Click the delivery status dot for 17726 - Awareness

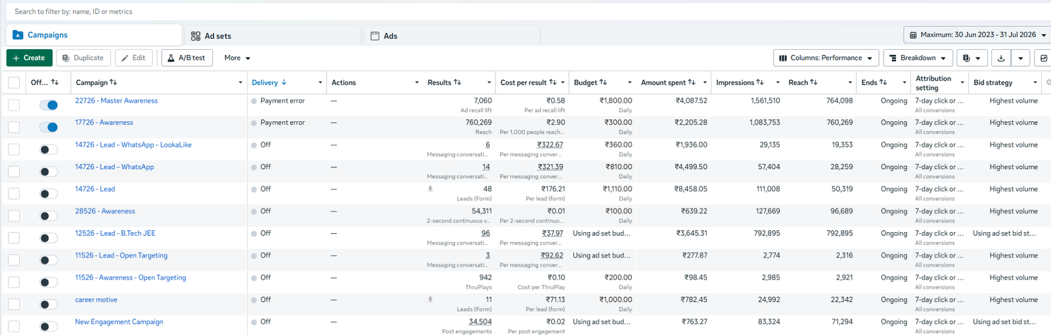(x=254, y=123)
